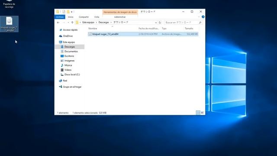Click the search magnifier icon
Screen dimensions: 277x156
[x=200, y=23]
